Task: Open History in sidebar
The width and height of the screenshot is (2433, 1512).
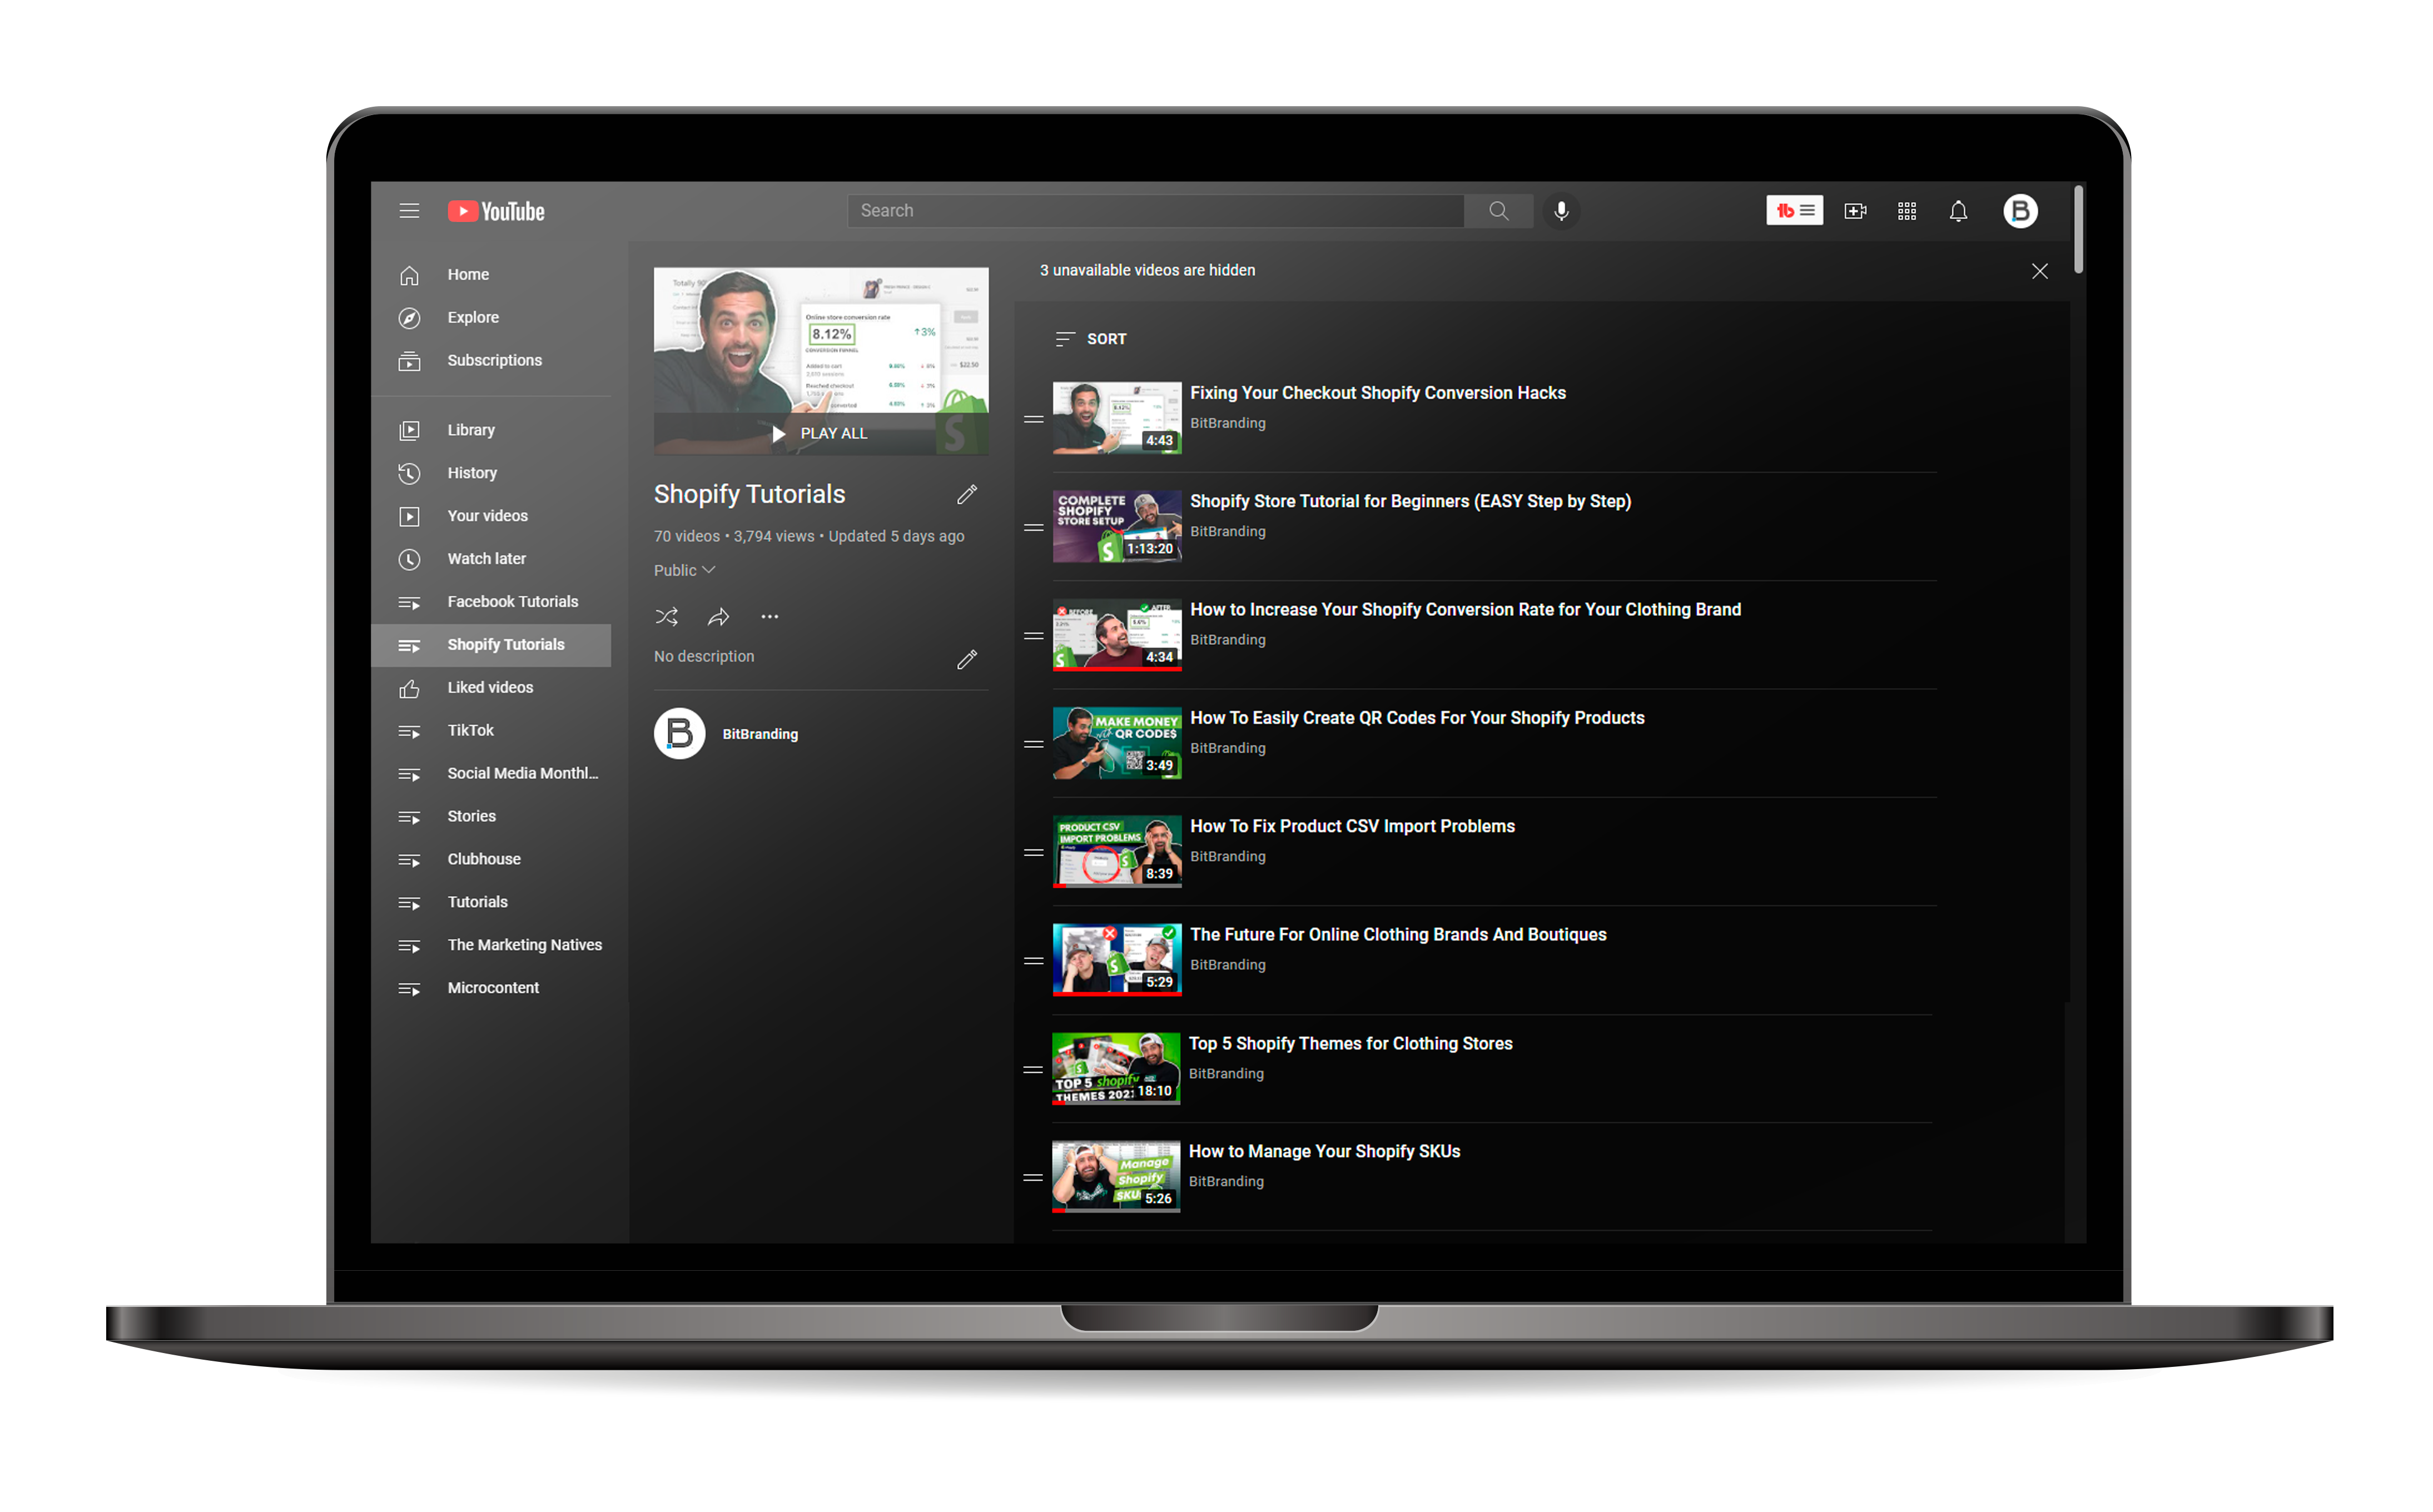Action: click(x=491, y=473)
